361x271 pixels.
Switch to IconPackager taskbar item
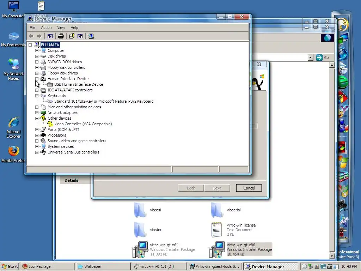tap(48, 266)
